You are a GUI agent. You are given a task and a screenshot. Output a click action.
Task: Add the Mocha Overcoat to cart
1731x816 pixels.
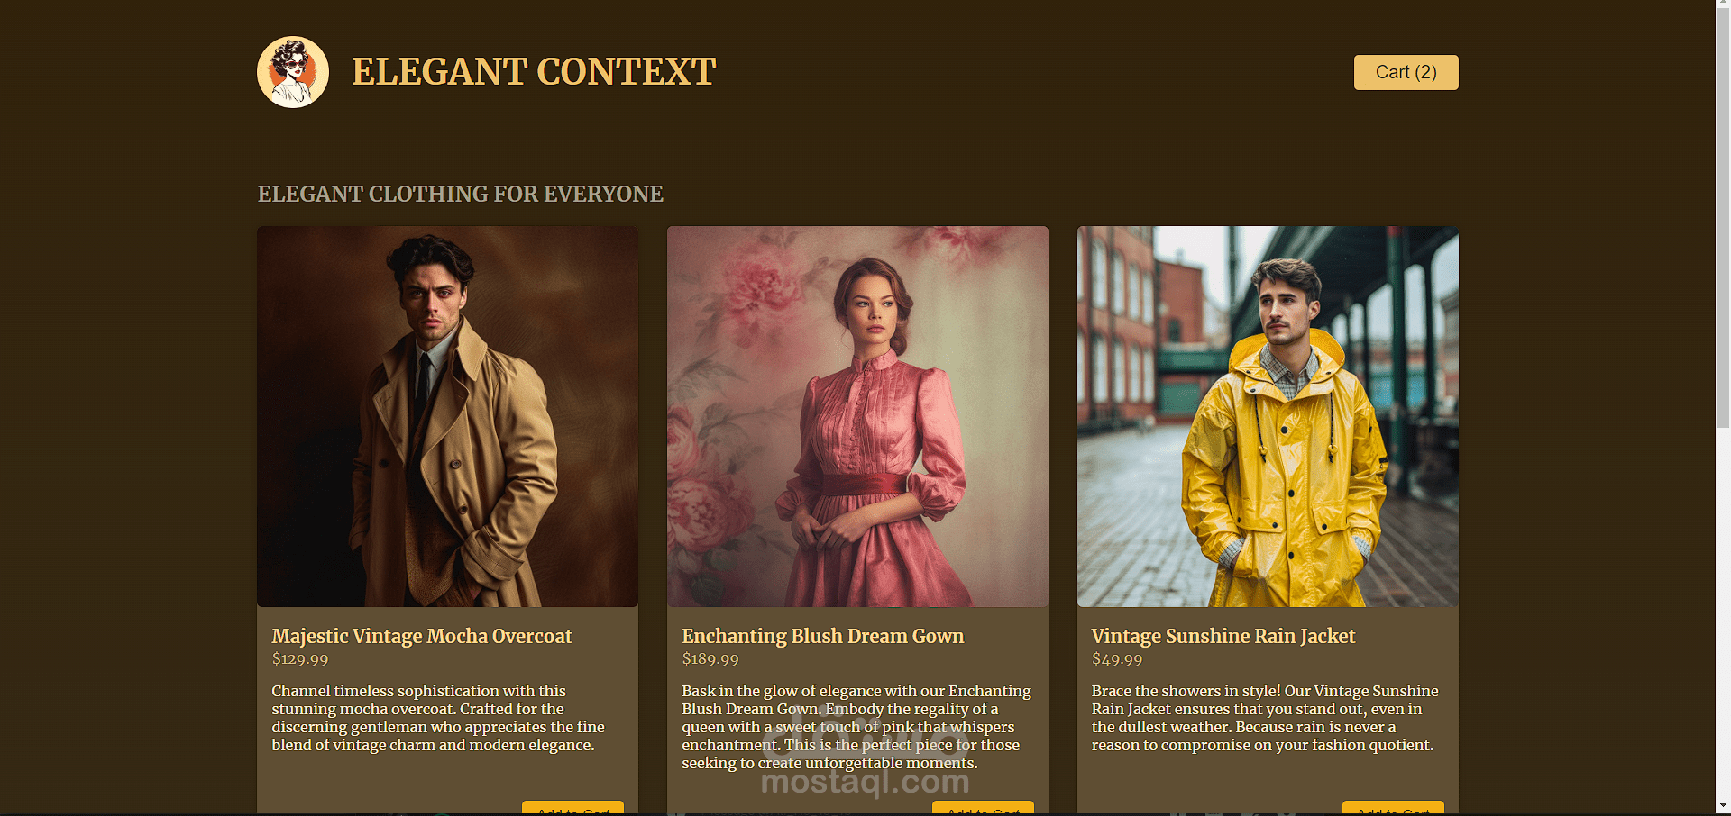pyautogui.click(x=572, y=808)
